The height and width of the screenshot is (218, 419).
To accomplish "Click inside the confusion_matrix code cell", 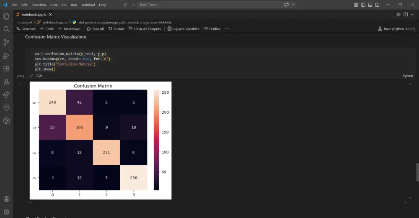I will point(220,62).
